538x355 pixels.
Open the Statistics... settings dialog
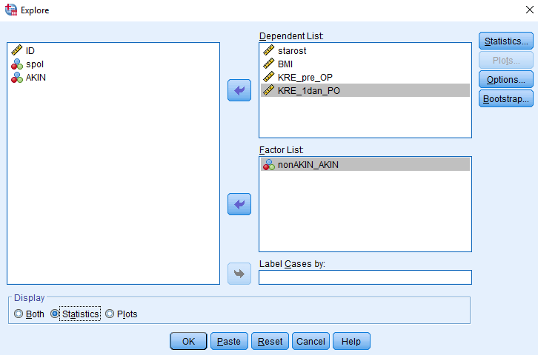[x=506, y=41]
